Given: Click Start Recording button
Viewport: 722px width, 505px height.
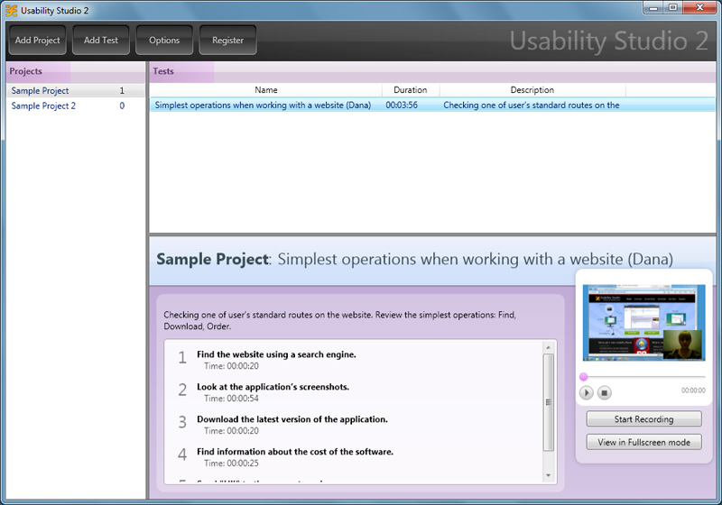Looking at the screenshot, I should click(643, 419).
